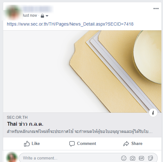Open the sec.or.th News_Detail URL link
Screen dimensions: 163x162
coord(70,24)
